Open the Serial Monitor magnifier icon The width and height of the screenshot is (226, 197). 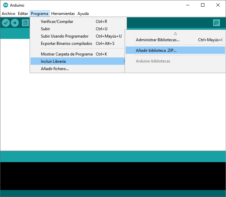click(x=216, y=23)
